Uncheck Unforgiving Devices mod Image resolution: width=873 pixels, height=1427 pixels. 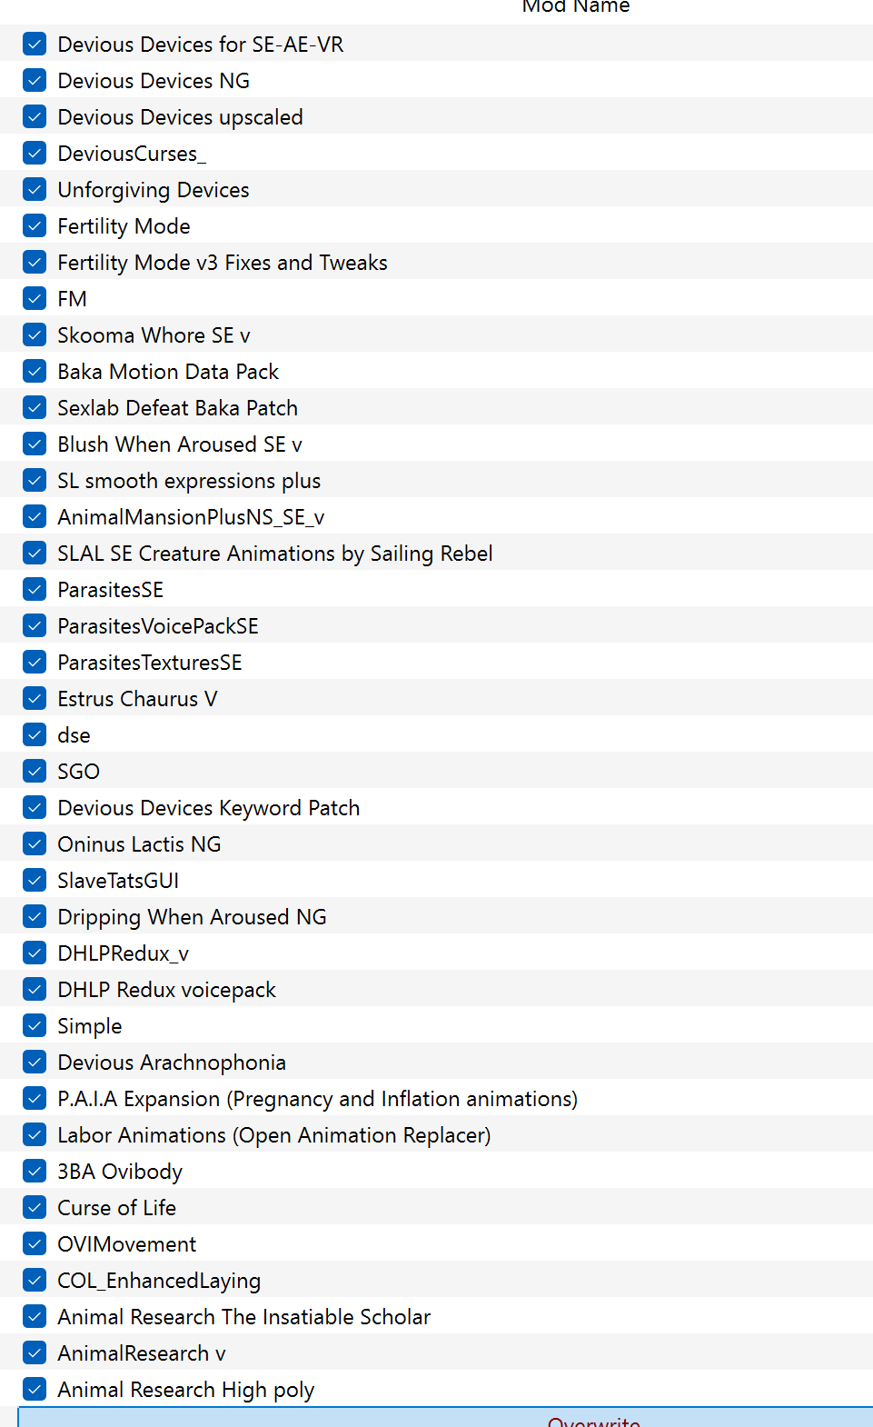click(x=35, y=189)
